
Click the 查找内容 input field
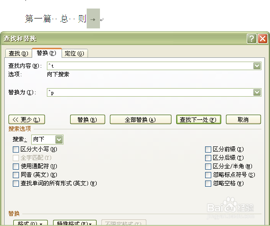pos(150,66)
